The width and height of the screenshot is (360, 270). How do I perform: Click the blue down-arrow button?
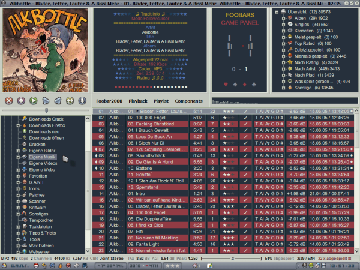point(82,101)
